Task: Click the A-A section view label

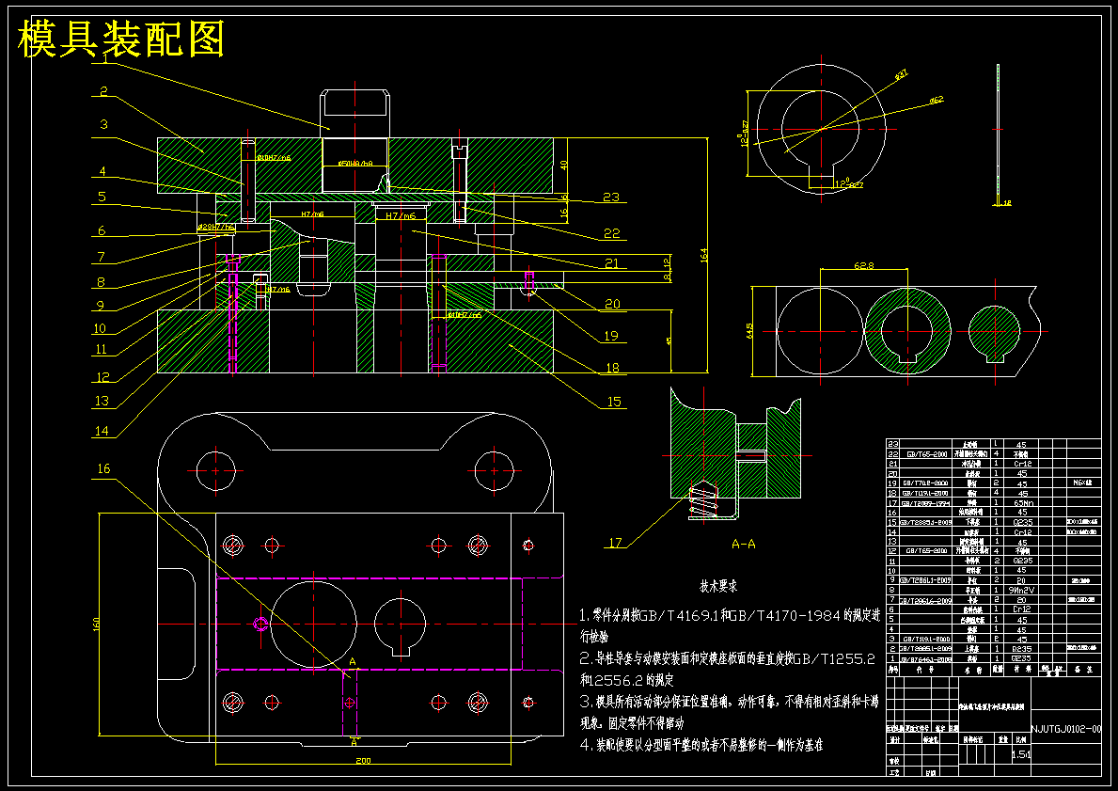Action: (x=744, y=544)
